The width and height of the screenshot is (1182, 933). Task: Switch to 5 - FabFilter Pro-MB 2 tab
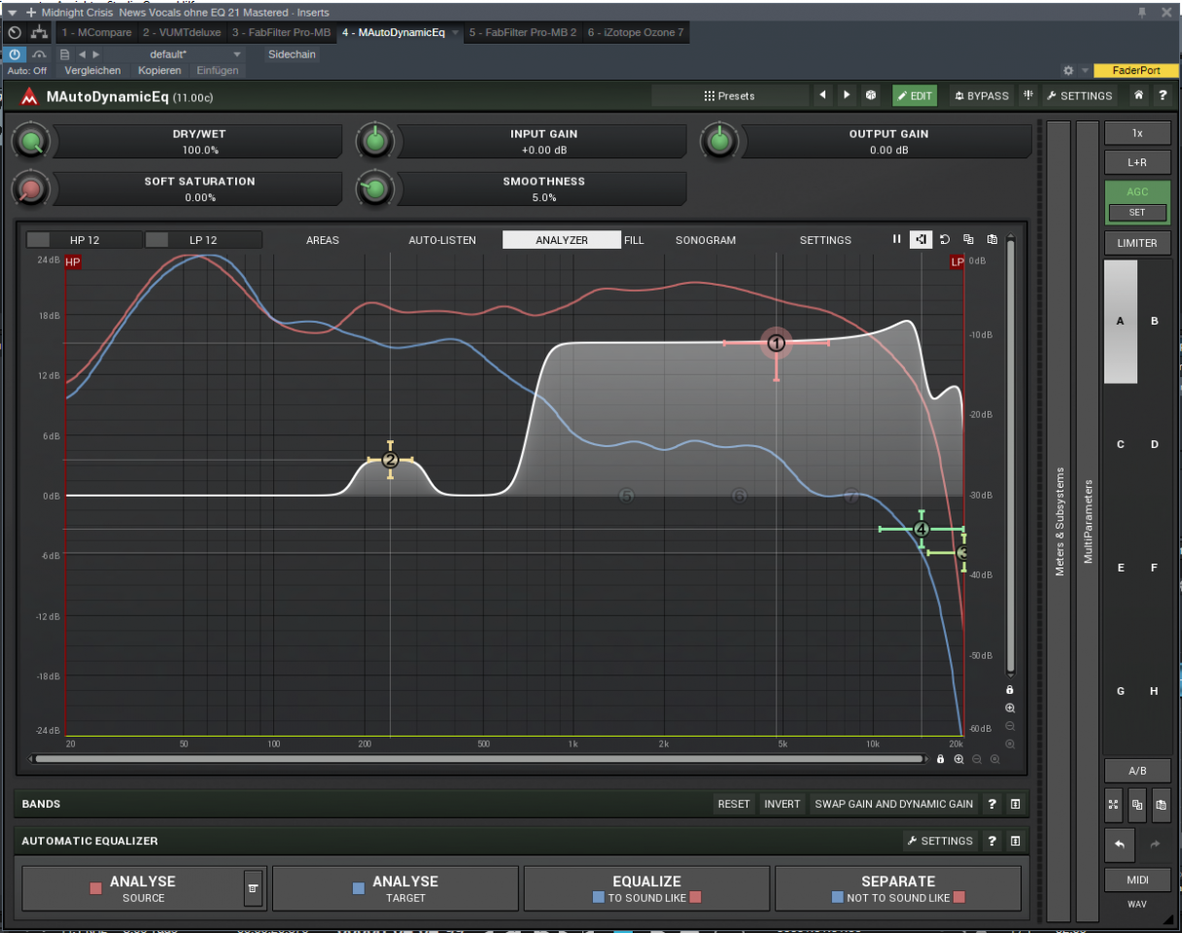pyautogui.click(x=523, y=32)
